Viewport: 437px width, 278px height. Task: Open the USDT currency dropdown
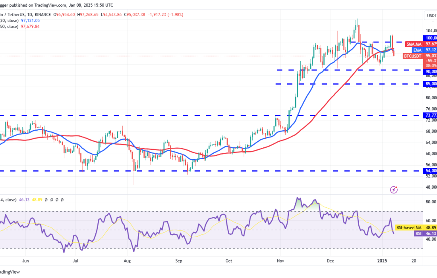(x=431, y=16)
